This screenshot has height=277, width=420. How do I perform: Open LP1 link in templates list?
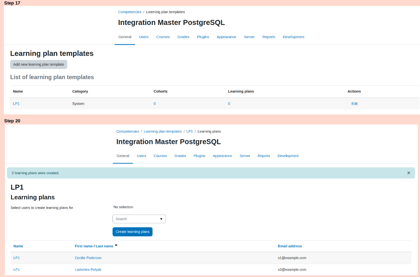[16, 104]
